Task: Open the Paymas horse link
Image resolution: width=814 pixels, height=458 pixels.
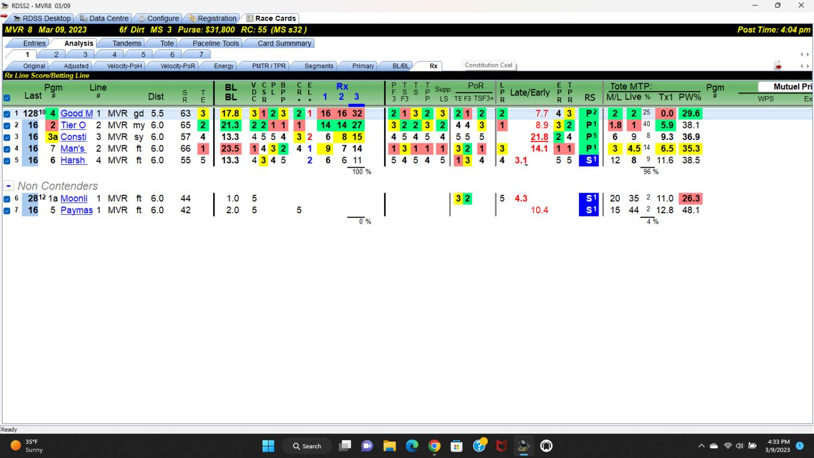Action: [x=77, y=211]
